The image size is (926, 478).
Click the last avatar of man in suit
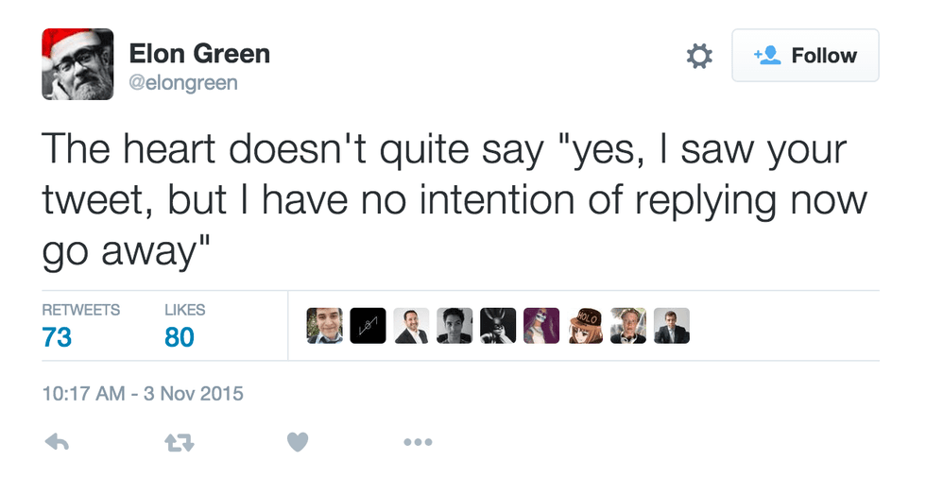pyautogui.click(x=672, y=326)
